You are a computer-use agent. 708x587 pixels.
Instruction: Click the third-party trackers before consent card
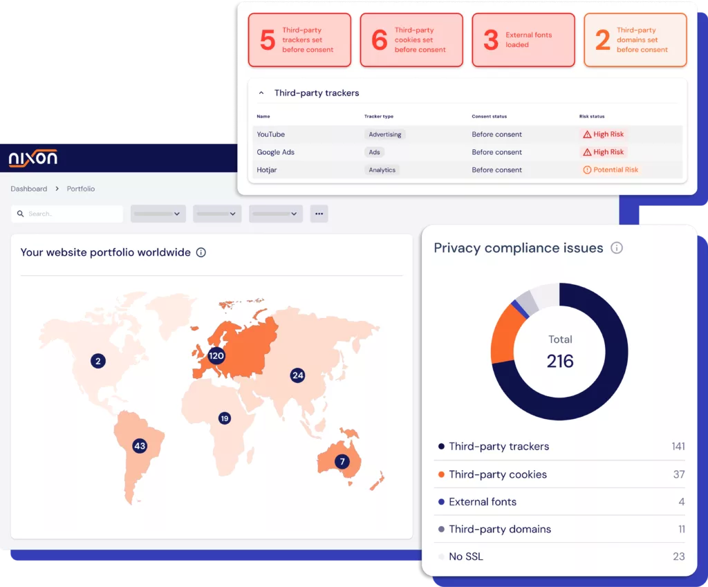pos(299,40)
